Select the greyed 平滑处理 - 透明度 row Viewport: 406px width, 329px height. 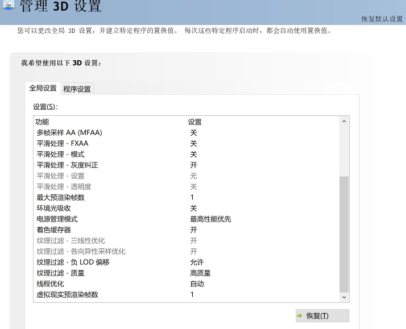pyautogui.click(x=187, y=187)
